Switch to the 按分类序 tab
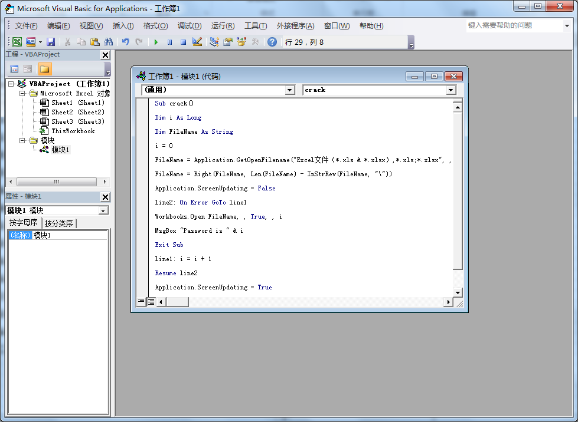The image size is (578, 422). point(59,223)
